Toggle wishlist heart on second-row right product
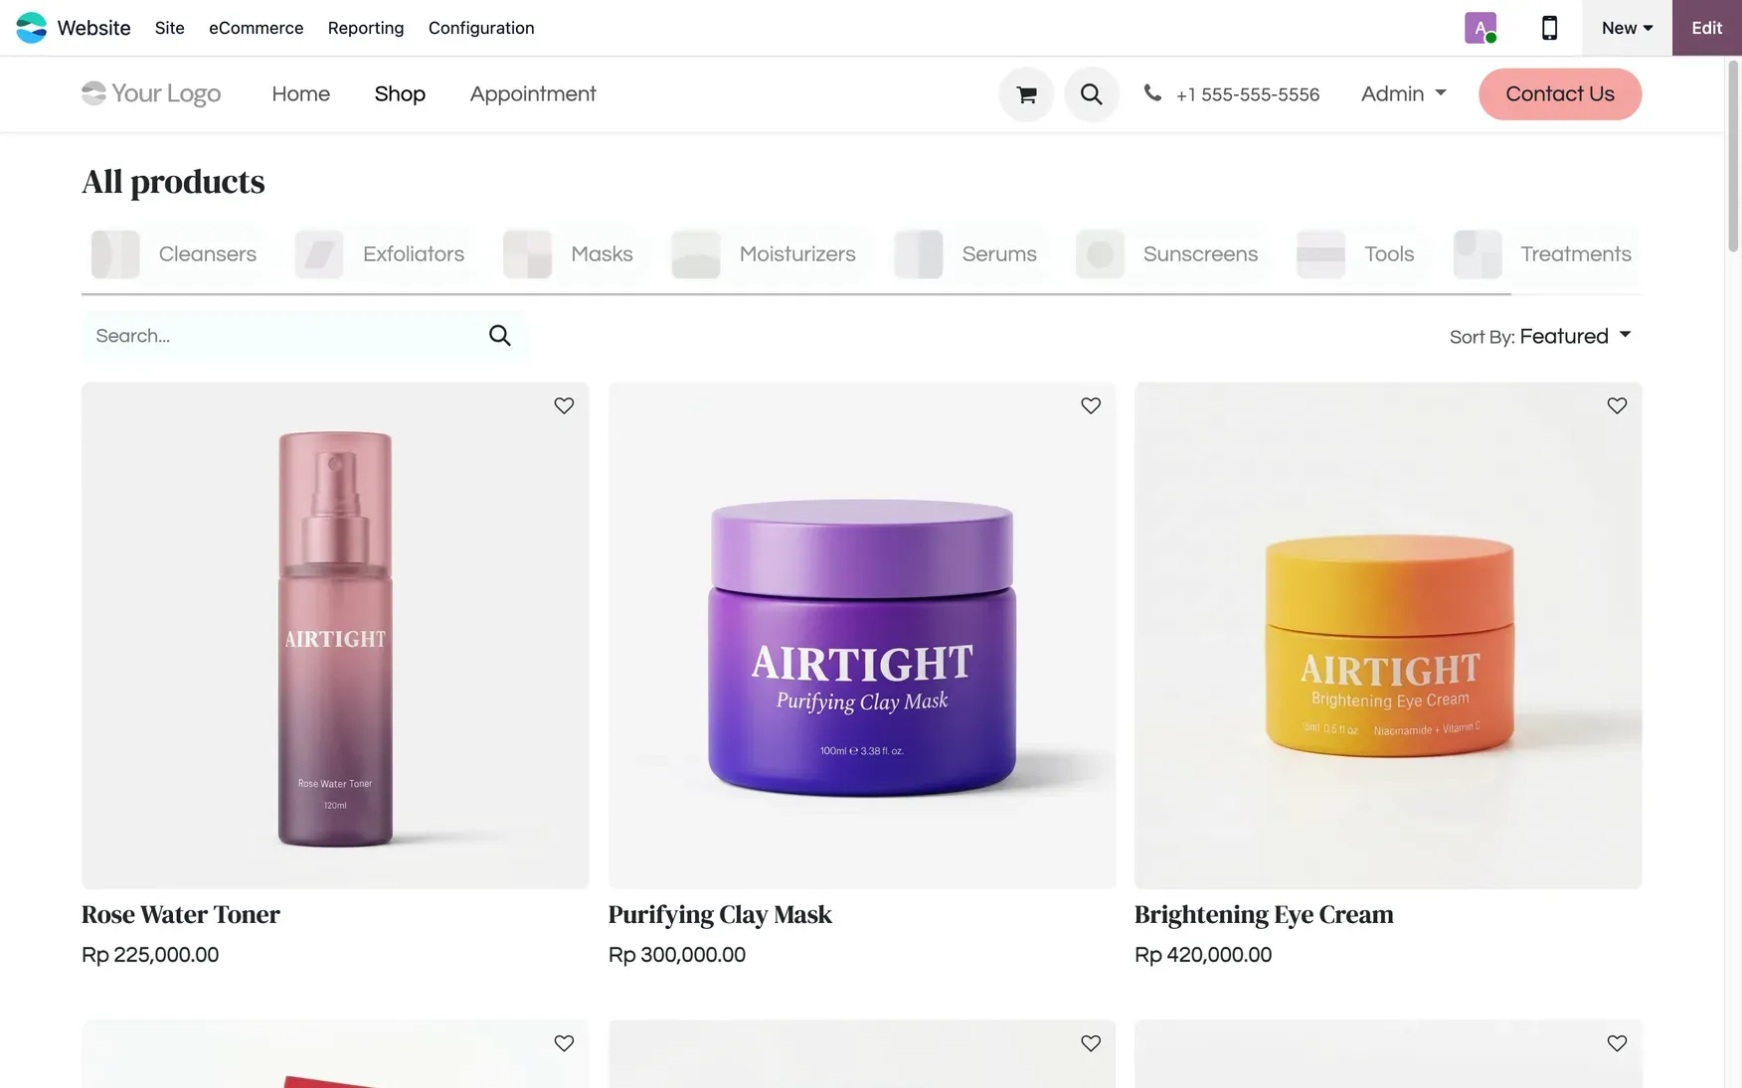This screenshot has height=1088, width=1742. click(1617, 1043)
